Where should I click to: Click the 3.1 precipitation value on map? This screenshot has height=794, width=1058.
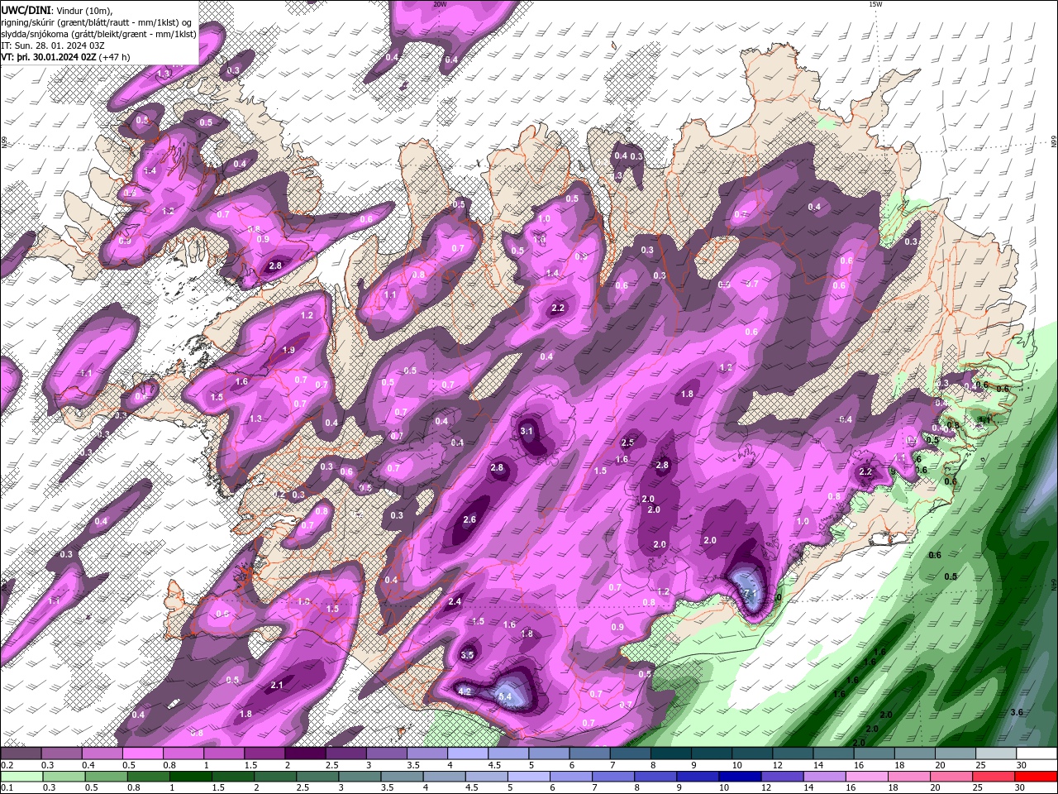tap(527, 431)
